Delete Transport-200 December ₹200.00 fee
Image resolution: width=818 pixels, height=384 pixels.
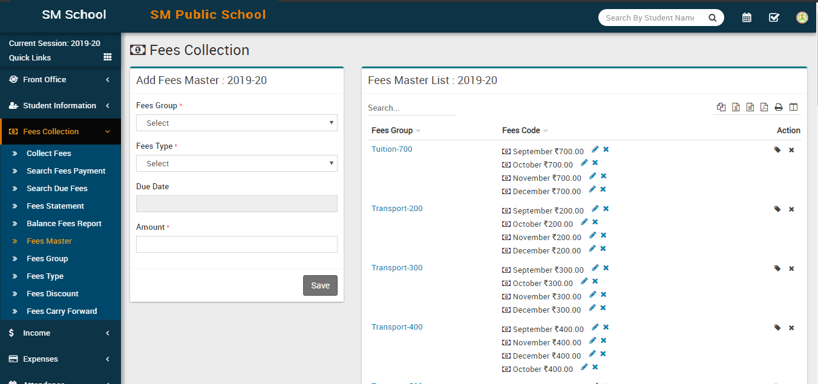(x=603, y=249)
